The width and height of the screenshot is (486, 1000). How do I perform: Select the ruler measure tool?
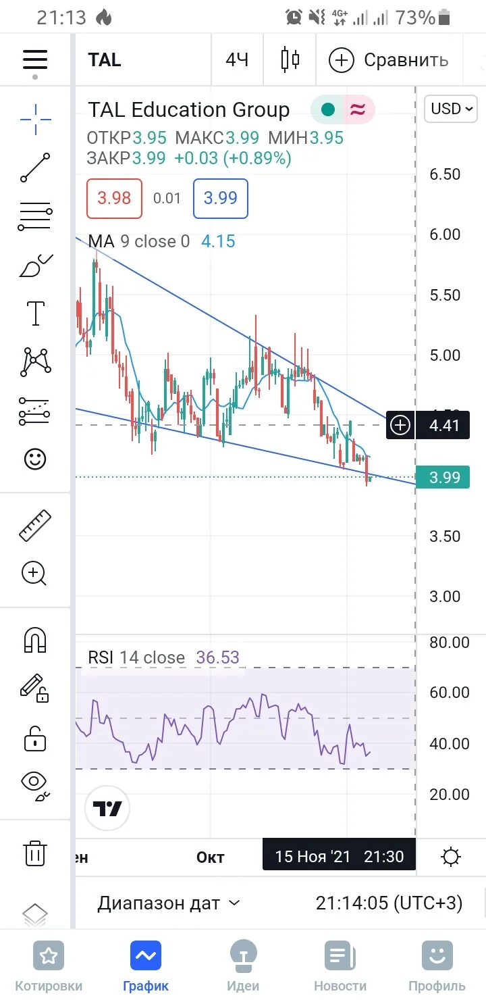tap(35, 526)
